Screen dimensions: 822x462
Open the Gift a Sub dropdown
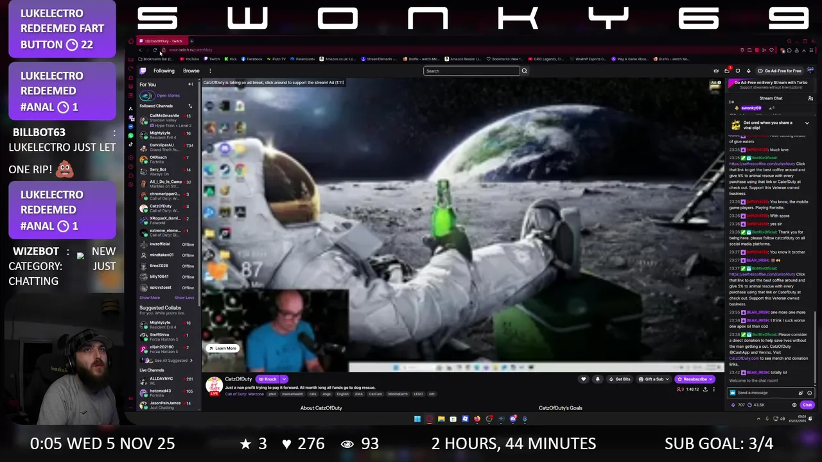coord(654,379)
